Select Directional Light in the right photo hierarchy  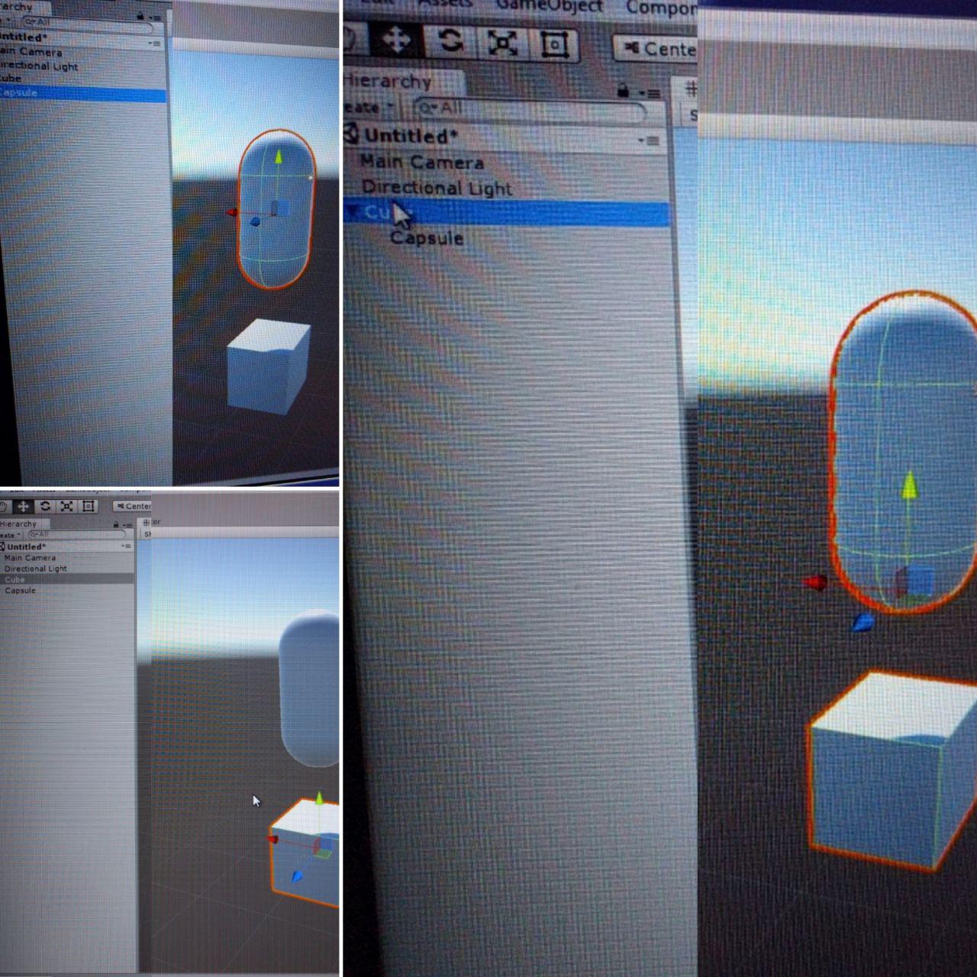[x=437, y=187]
